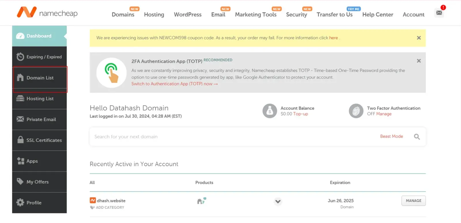Click the Top-up link

(x=301, y=114)
